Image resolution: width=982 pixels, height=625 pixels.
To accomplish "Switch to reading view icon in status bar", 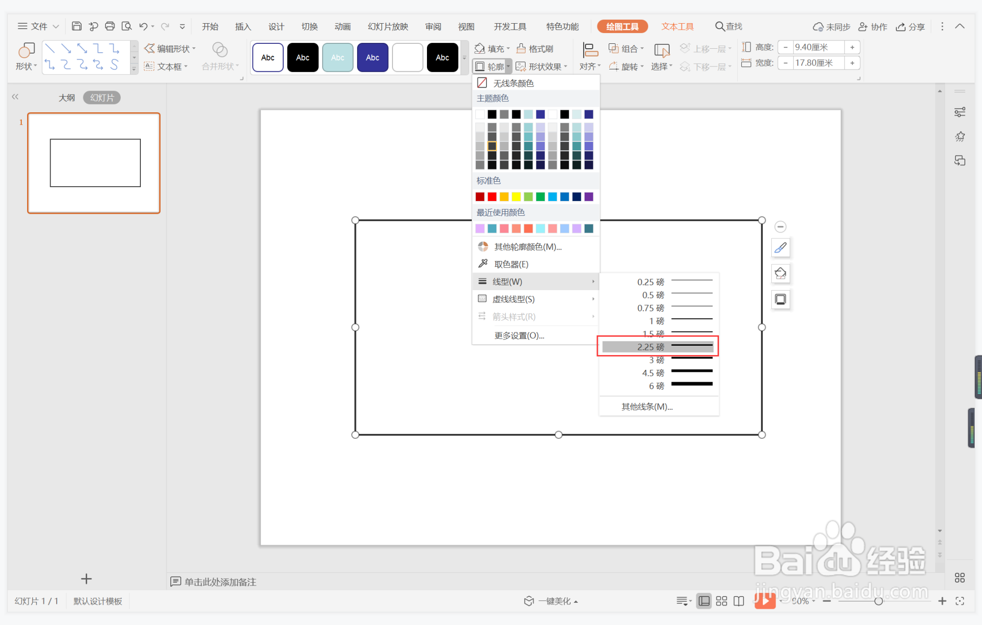I will 739,601.
